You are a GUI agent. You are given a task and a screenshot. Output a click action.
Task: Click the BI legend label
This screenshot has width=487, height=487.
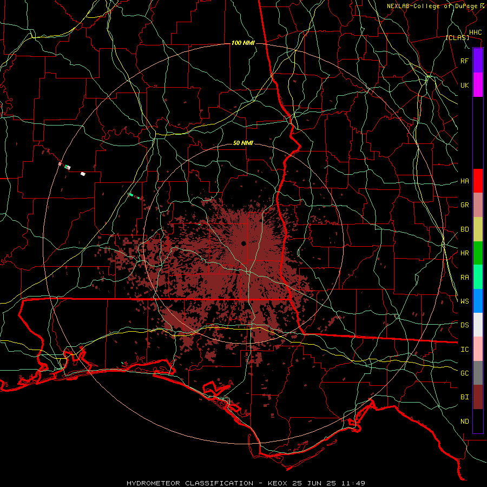coord(465,397)
